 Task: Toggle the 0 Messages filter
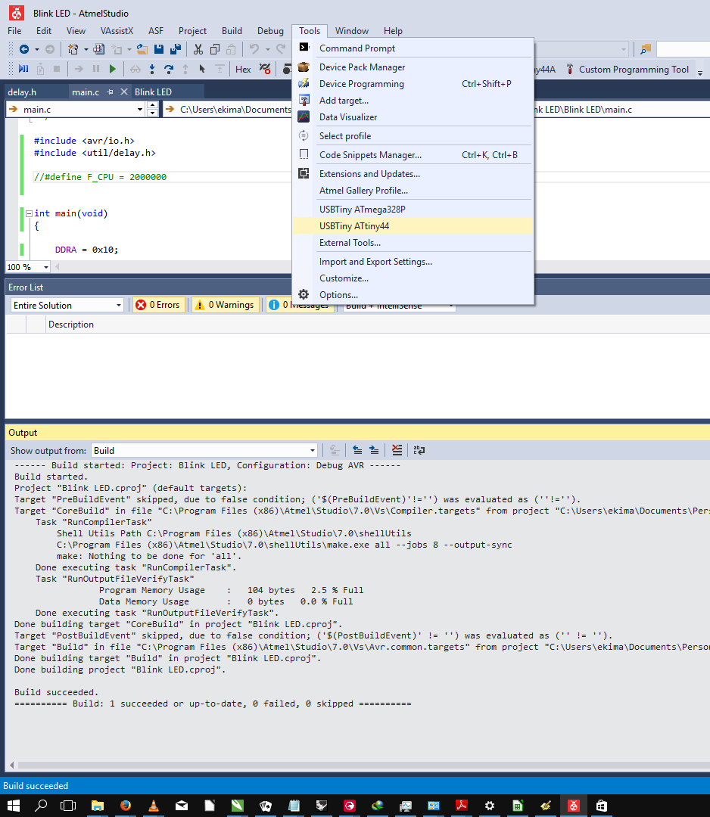click(x=299, y=305)
